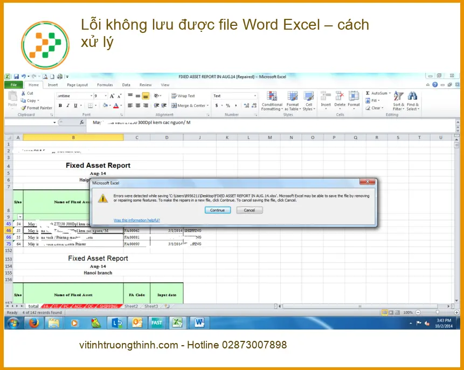Open the File tab
The image size is (464, 370).
[x=13, y=85]
